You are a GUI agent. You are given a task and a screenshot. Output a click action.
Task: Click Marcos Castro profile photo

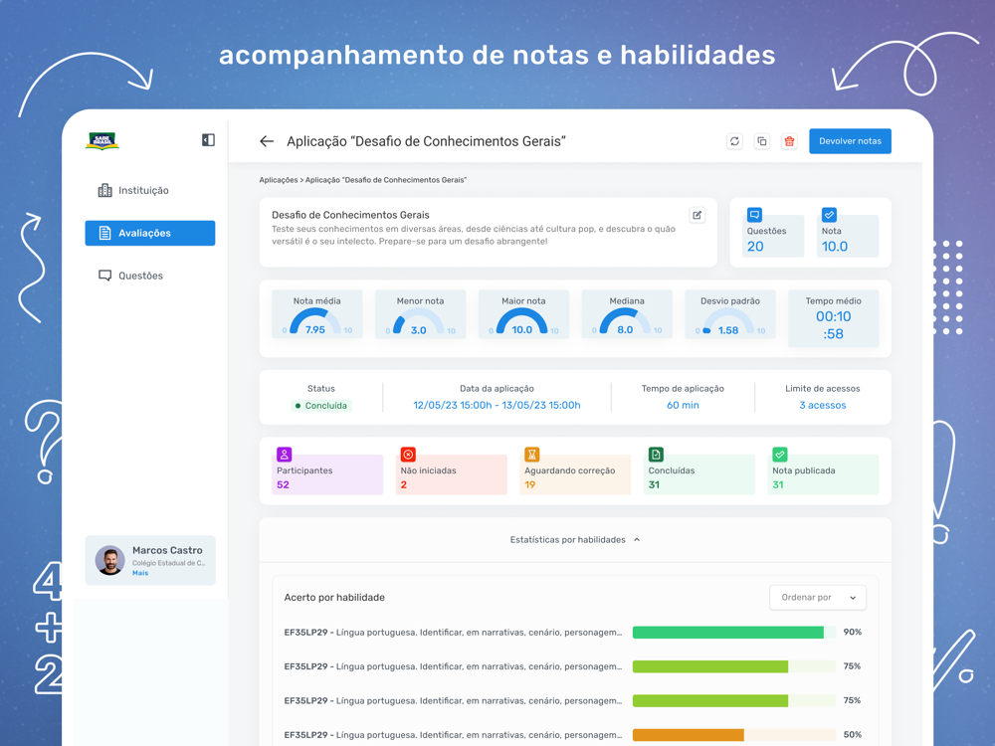[x=110, y=560]
